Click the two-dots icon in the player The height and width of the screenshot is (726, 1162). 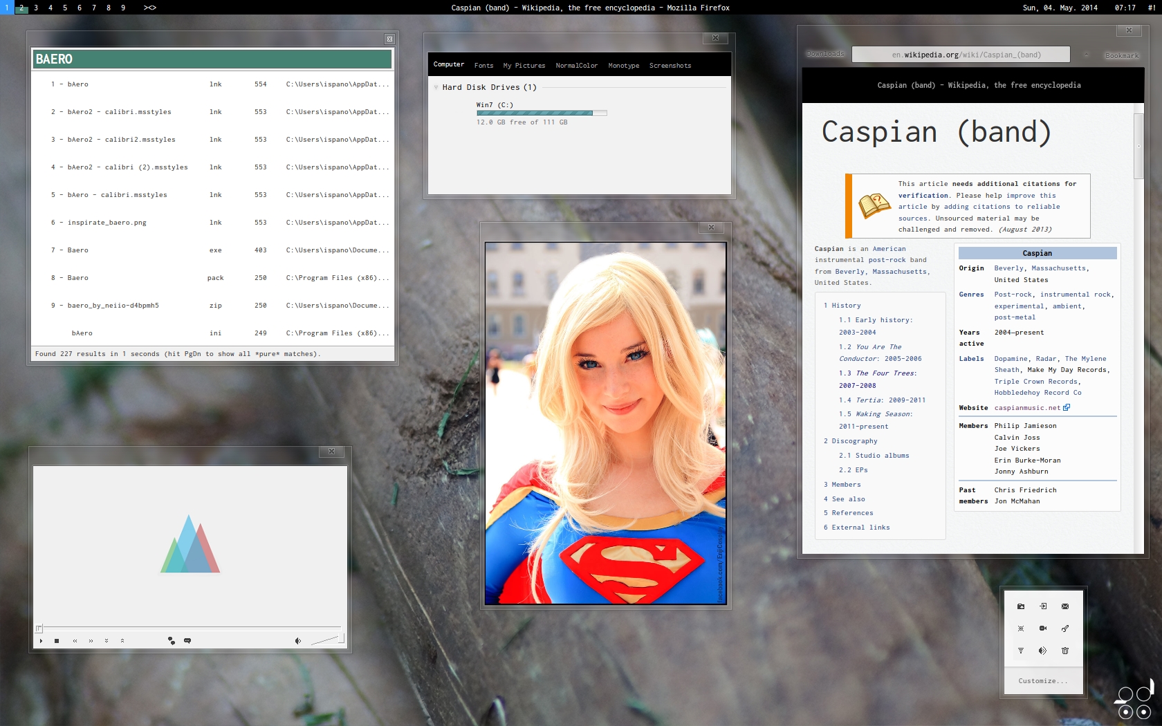pos(172,641)
